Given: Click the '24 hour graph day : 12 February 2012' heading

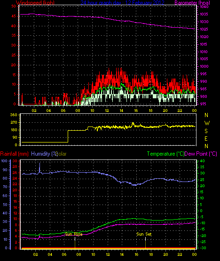Looking at the screenshot, I should pos(123,3).
